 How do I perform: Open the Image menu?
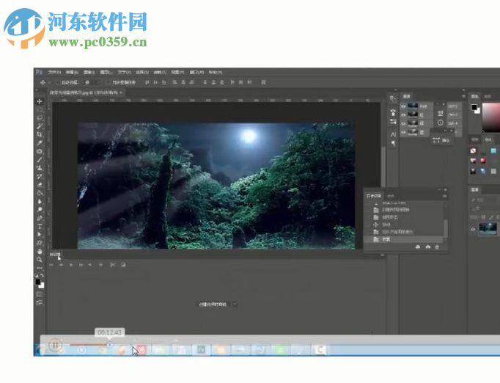coord(89,73)
